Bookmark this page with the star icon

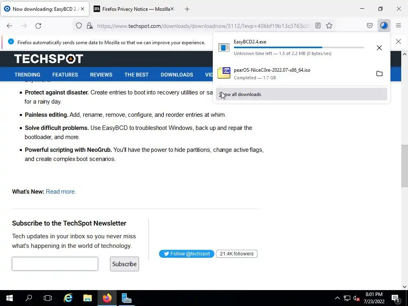tap(329, 25)
